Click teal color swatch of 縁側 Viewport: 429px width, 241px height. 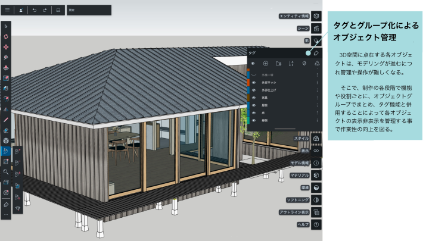point(248,120)
